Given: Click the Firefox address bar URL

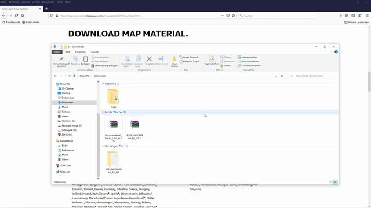Looking at the screenshot, I should tap(100, 16).
